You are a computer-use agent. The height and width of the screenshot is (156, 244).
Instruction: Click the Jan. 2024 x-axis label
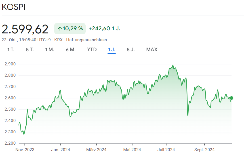tap(60, 150)
